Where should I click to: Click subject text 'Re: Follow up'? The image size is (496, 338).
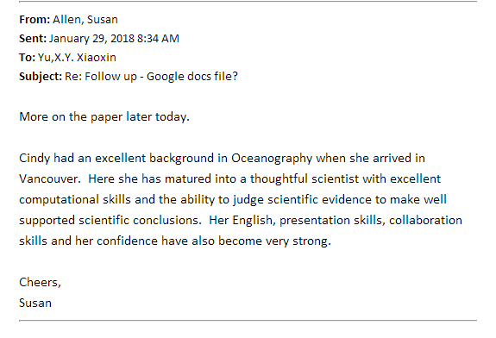coord(101,77)
